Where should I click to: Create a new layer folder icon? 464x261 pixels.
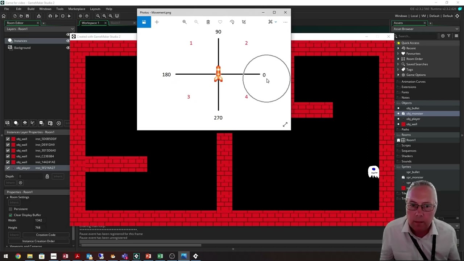50,123
